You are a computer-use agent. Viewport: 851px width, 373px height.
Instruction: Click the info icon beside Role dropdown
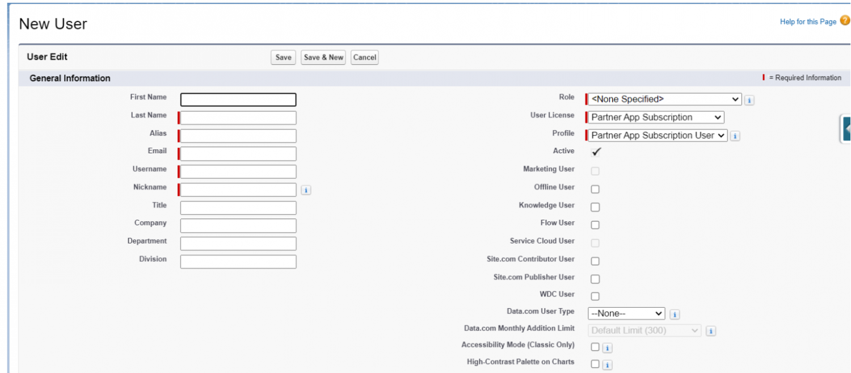coord(749,100)
